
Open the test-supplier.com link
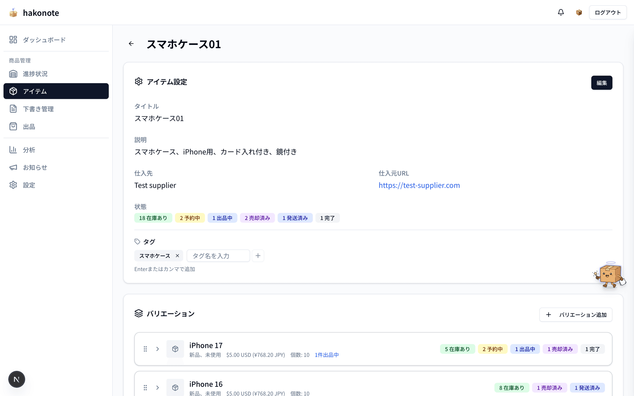pos(419,185)
